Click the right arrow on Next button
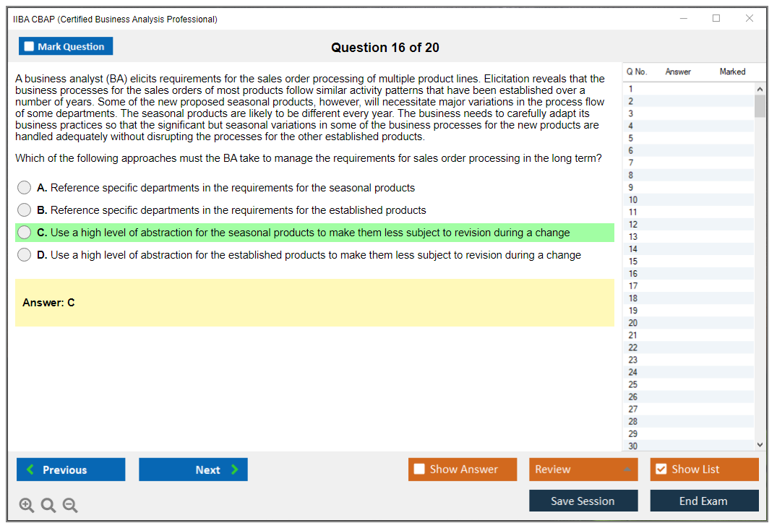777x531 pixels. click(235, 470)
